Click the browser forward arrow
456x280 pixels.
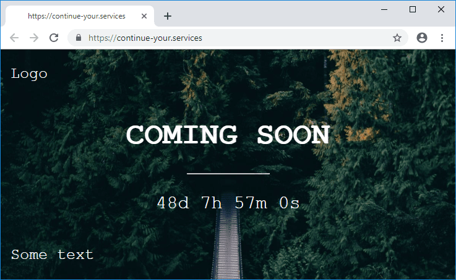point(34,38)
